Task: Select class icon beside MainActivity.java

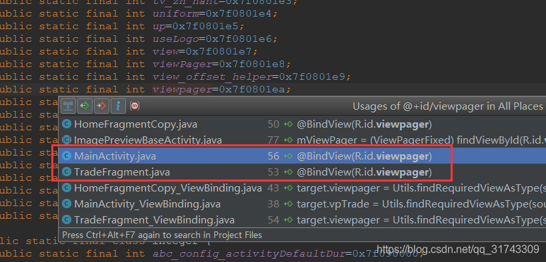Action: tap(67, 156)
